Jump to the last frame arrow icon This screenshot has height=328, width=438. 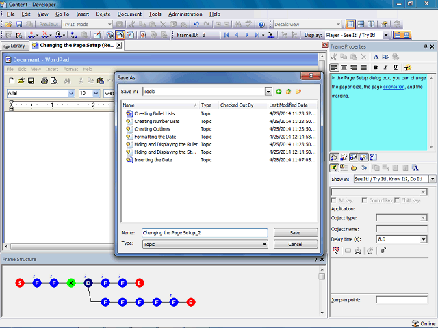(x=257, y=35)
